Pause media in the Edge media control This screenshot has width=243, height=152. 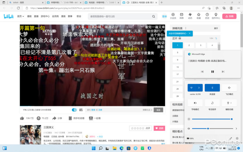pos(212,71)
